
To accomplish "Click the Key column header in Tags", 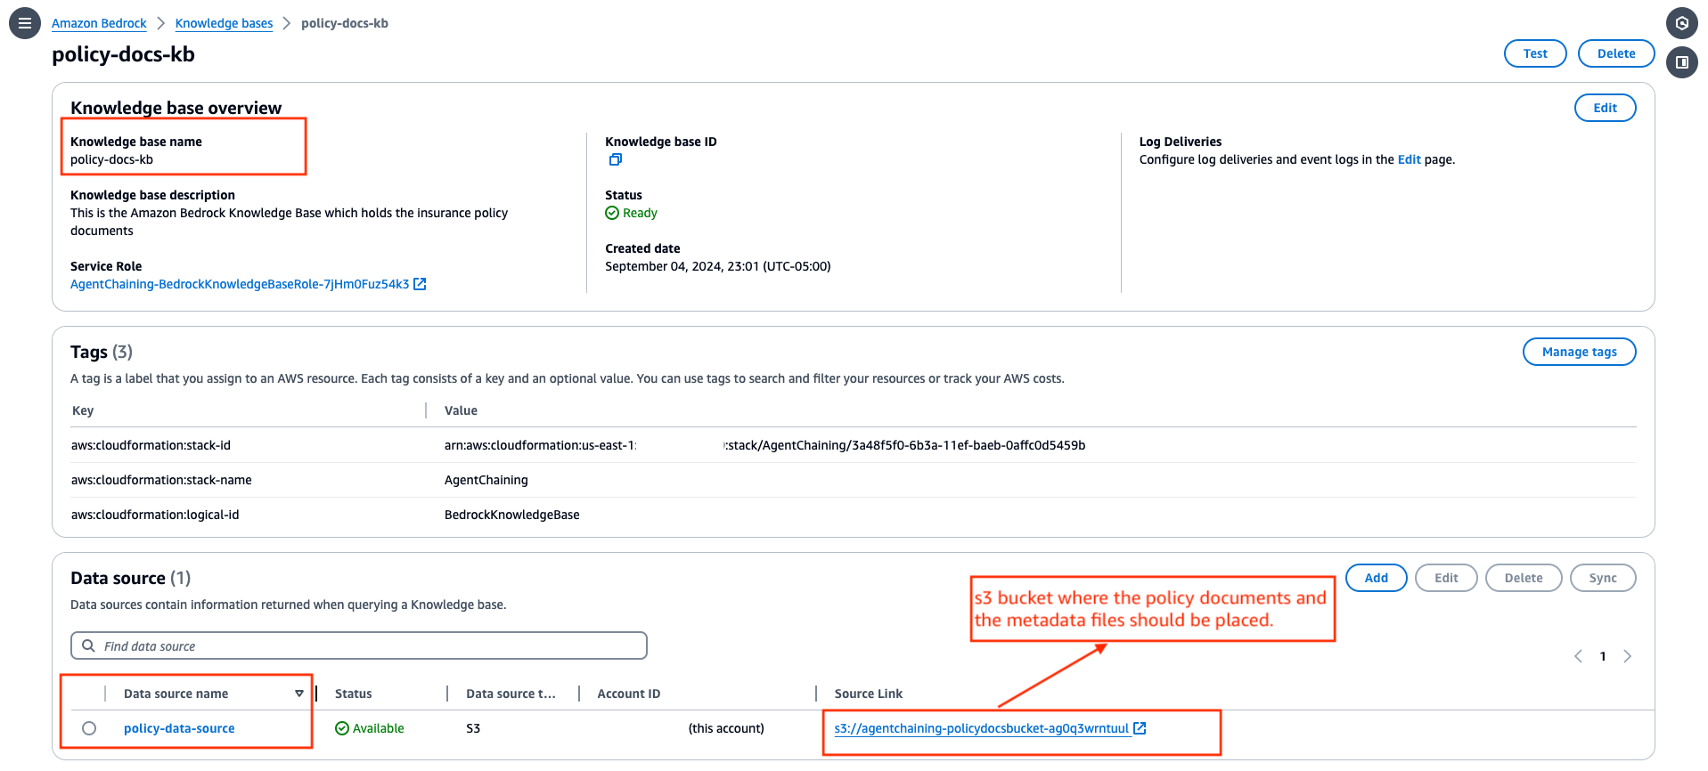I will coord(83,410).
